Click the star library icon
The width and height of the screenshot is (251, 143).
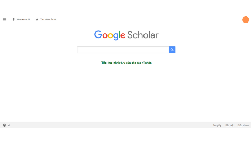click(x=37, y=19)
